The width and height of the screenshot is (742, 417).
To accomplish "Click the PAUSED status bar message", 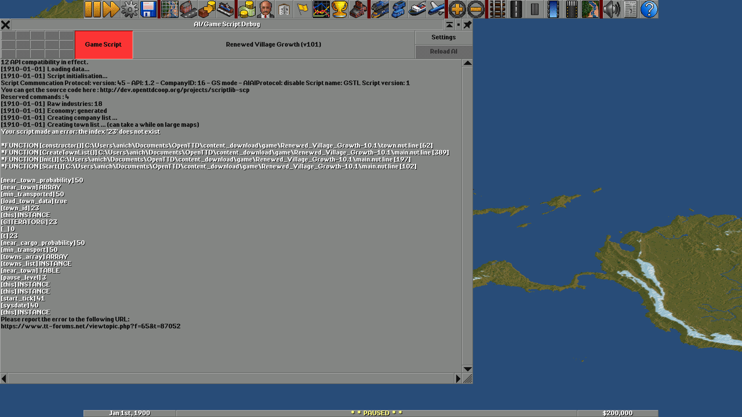I will tap(377, 413).
